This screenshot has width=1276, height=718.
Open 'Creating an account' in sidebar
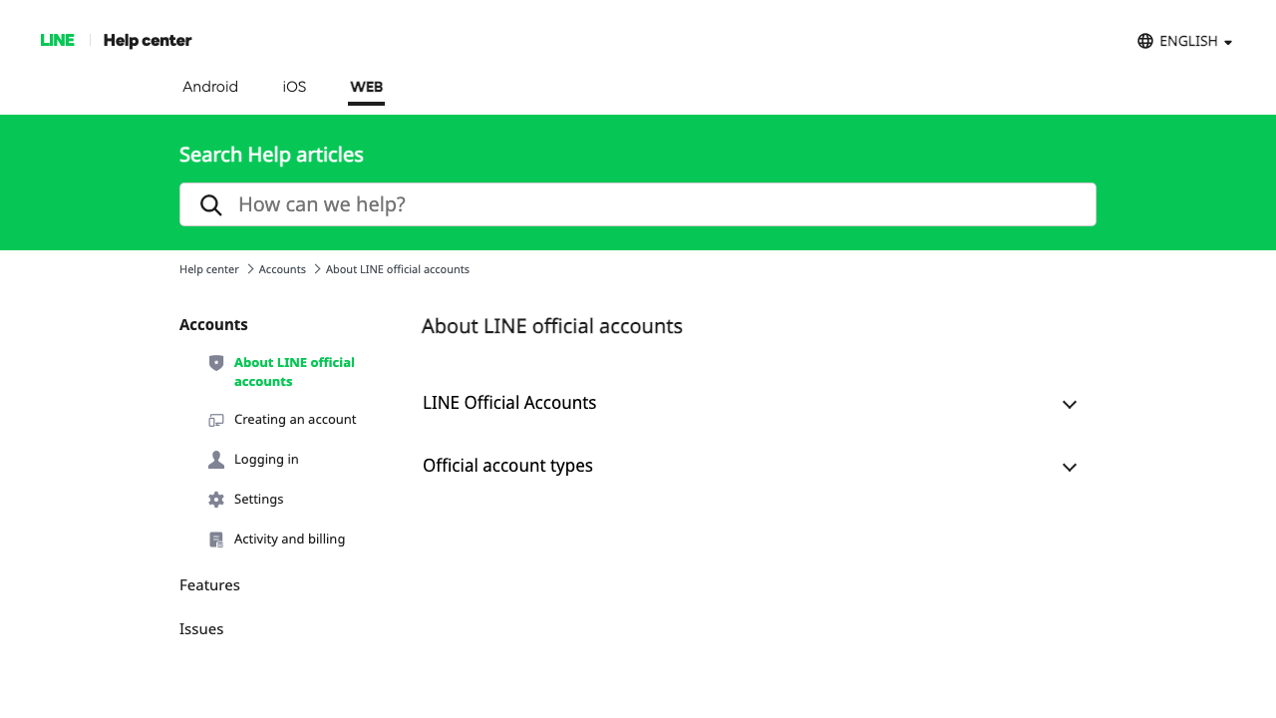coord(295,420)
